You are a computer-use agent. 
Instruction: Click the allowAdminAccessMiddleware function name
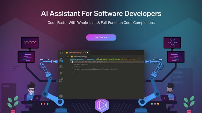click(x=109, y=59)
